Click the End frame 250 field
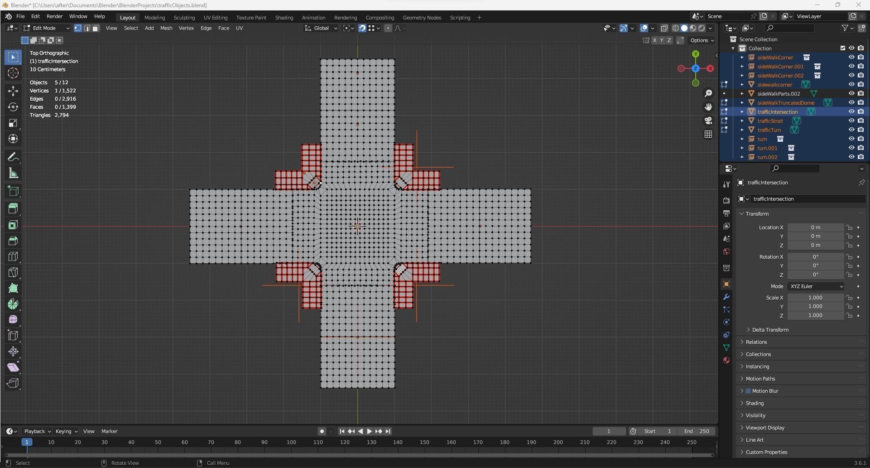Screen dimensions: 870x468 coord(697,431)
